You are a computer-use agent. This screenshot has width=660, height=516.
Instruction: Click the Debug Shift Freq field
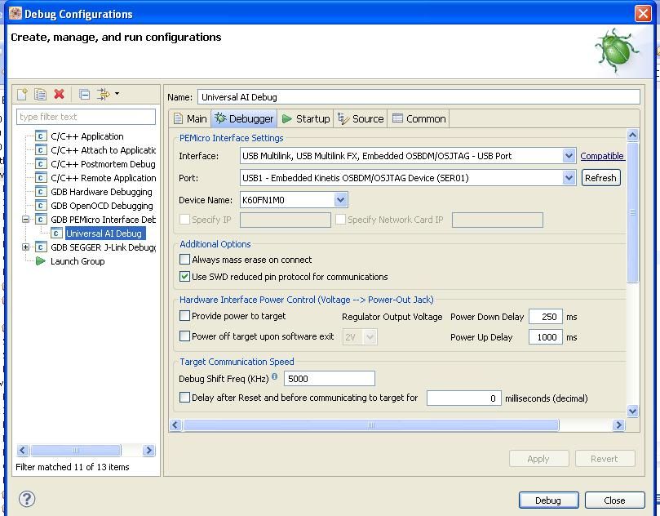coord(329,378)
